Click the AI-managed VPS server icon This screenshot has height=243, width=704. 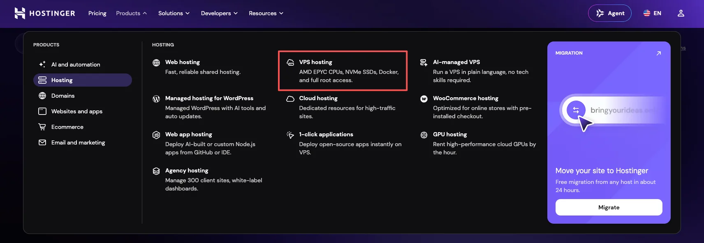pos(424,63)
